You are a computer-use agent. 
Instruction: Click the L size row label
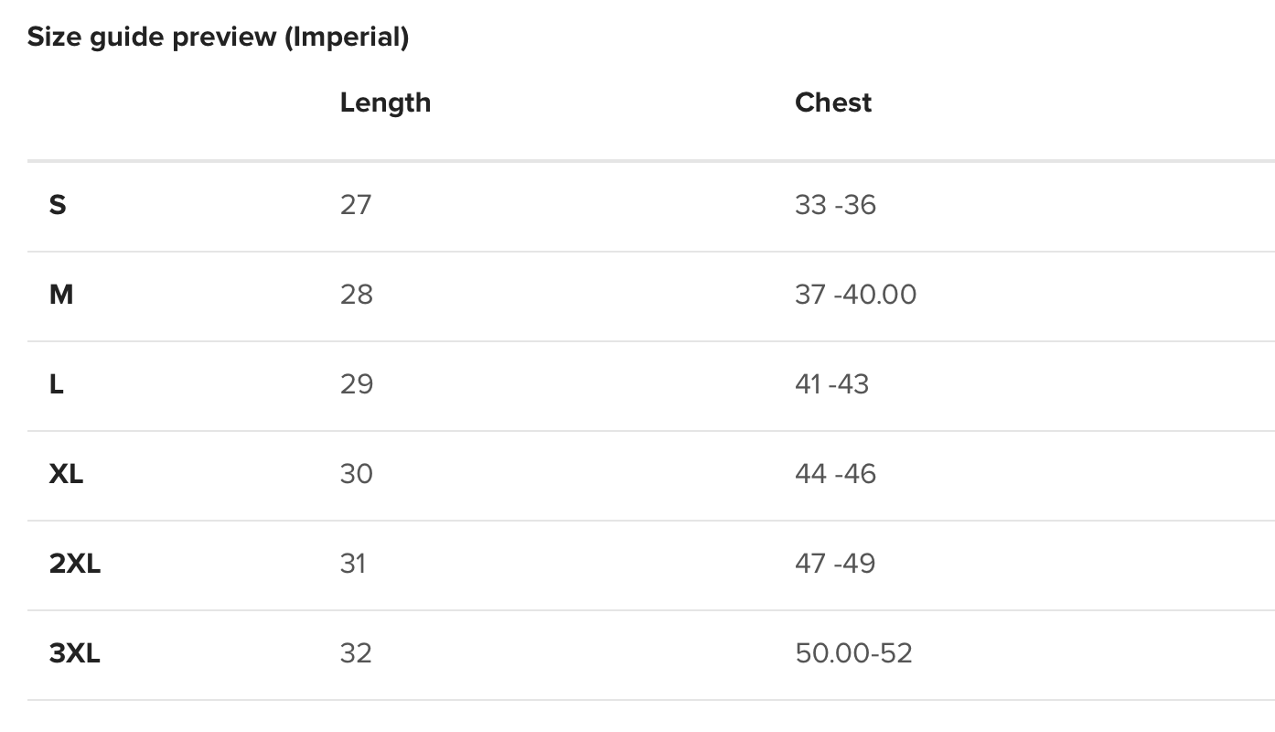[57, 384]
